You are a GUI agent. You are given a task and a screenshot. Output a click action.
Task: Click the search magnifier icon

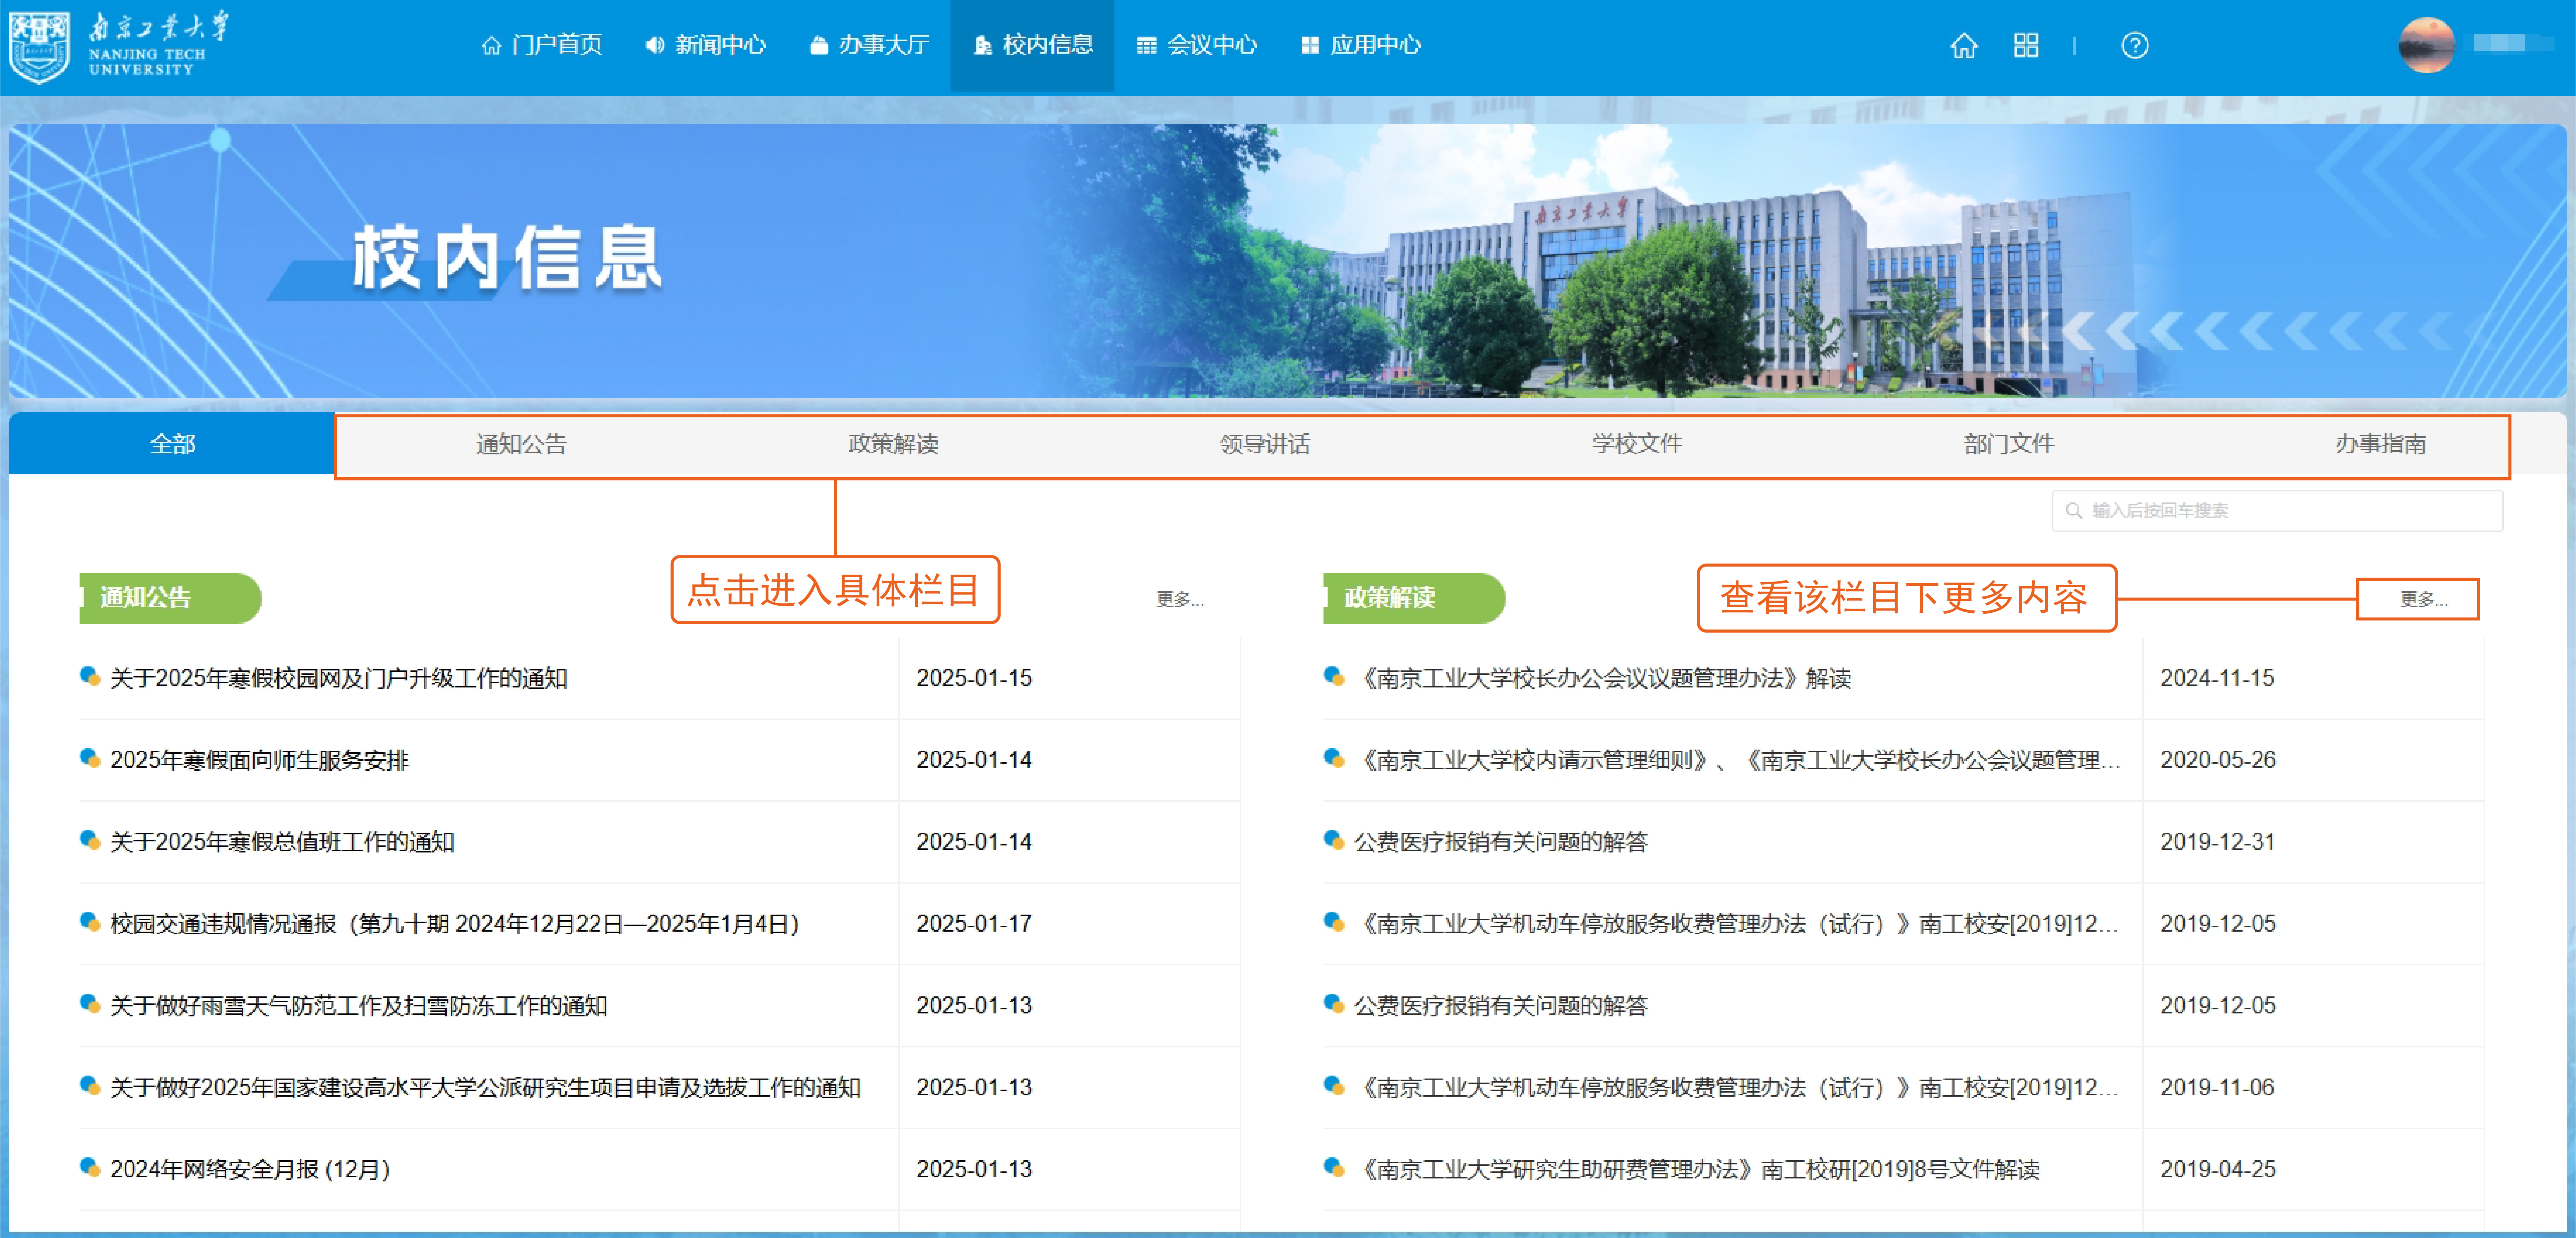pos(2074,511)
